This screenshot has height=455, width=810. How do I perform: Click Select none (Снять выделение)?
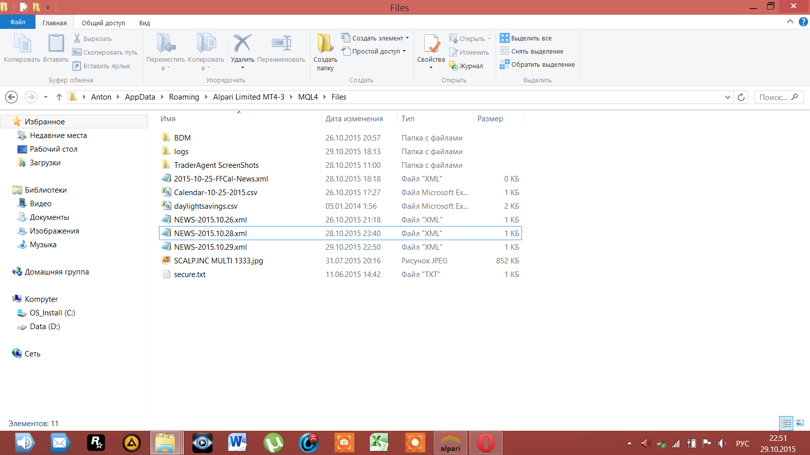click(x=532, y=51)
